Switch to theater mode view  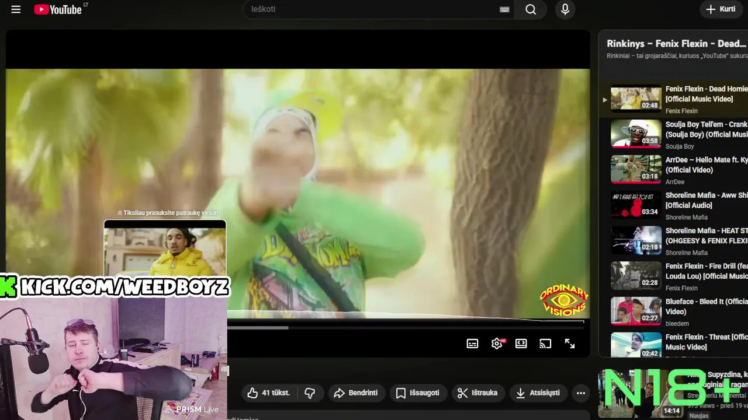point(521,344)
